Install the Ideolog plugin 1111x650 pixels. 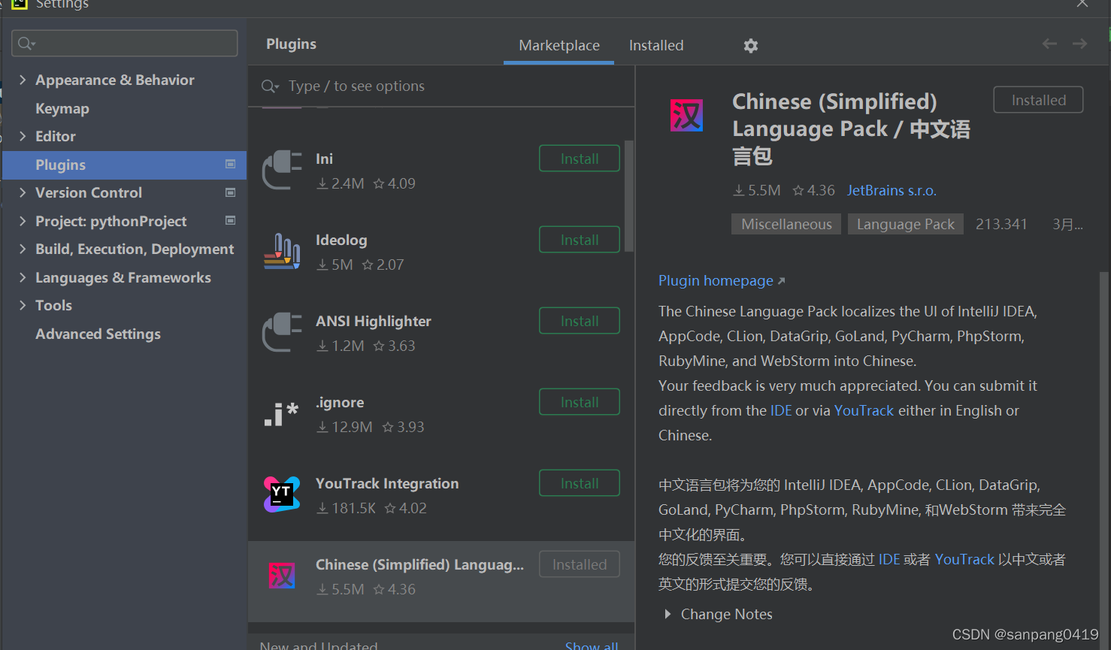point(580,240)
